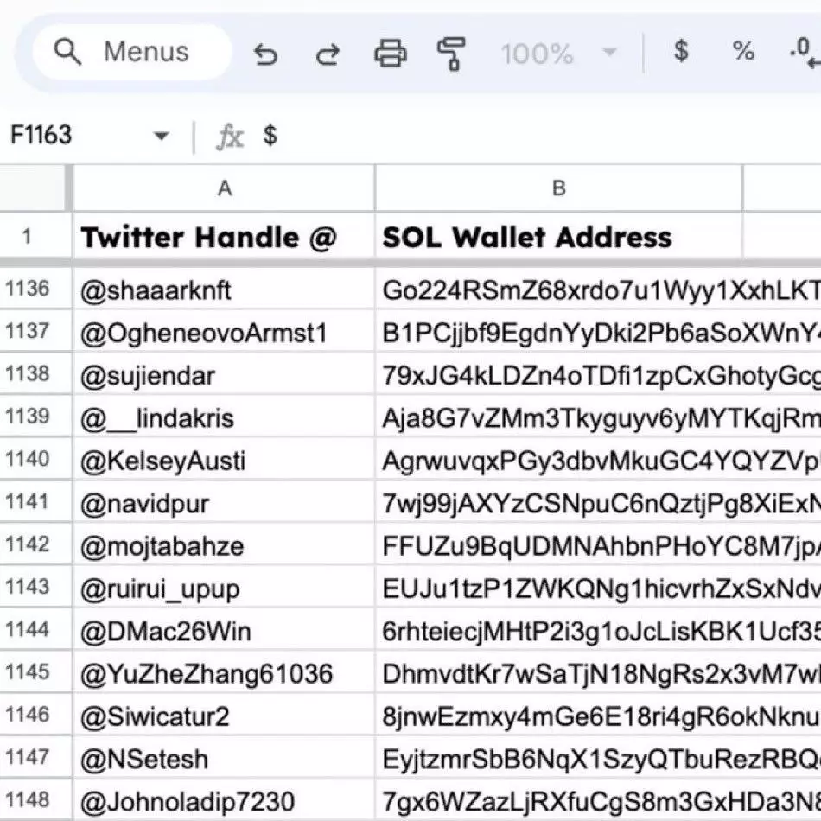Viewport: 821px width, 821px height.
Task: Format as percent using % icon
Action: pos(743,52)
